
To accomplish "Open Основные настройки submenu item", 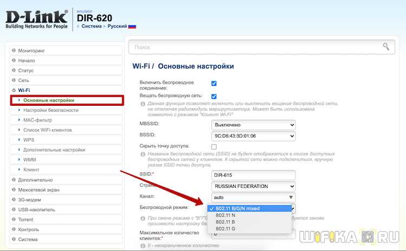I will point(67,100).
